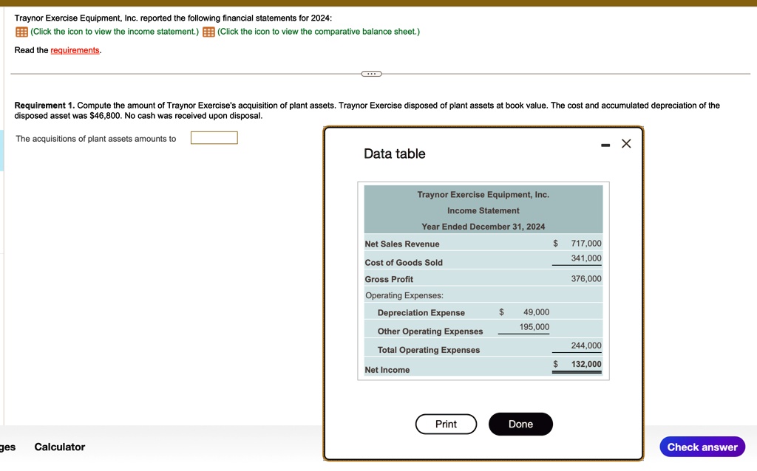
Task: Click the Net Income label
Action: tap(387, 370)
